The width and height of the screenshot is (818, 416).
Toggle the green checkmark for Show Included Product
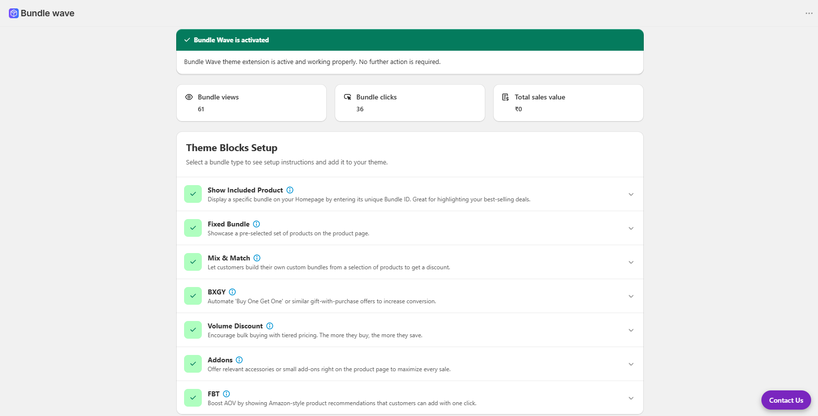[x=193, y=194]
